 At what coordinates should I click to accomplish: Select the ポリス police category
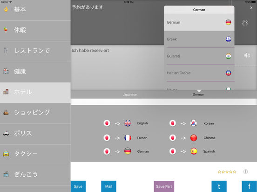[x=35, y=134]
